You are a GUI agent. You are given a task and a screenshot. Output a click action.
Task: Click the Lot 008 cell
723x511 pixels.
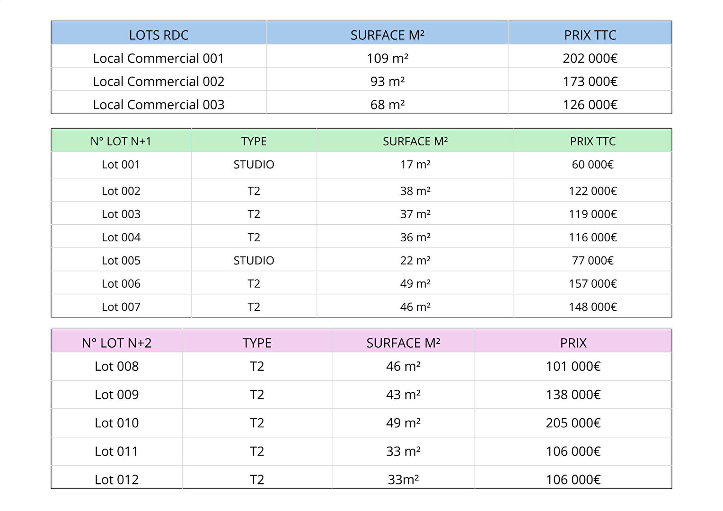(116, 366)
